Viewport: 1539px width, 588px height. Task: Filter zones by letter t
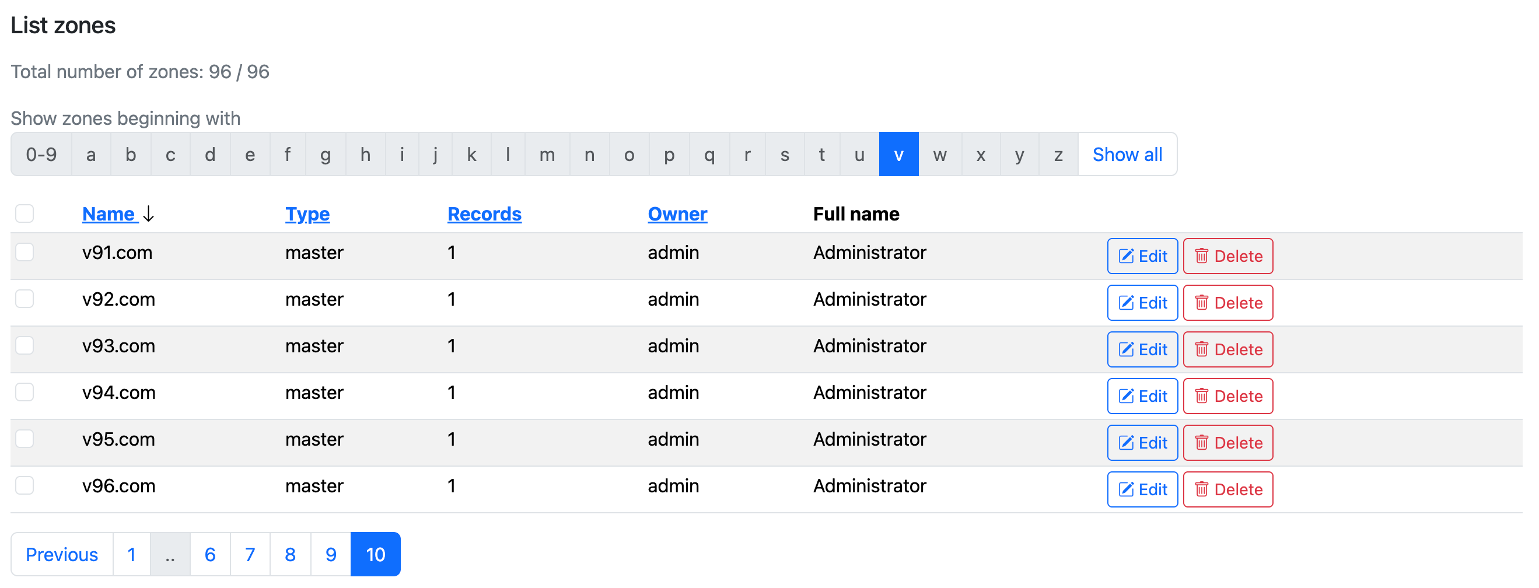click(x=821, y=155)
